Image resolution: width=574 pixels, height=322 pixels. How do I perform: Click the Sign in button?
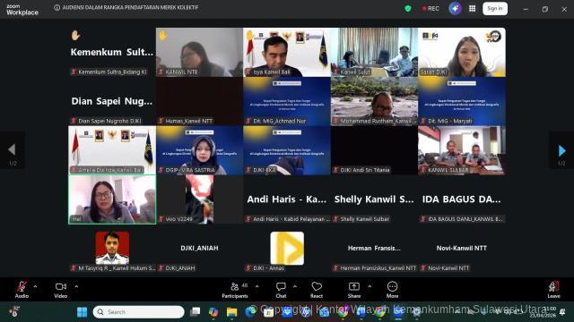[x=495, y=8]
